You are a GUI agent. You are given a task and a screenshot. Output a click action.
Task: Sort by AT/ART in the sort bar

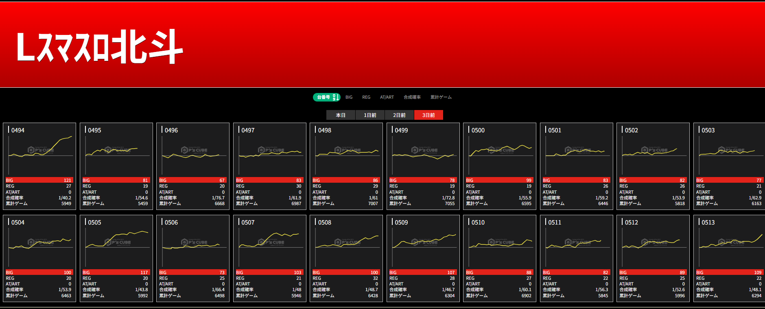pyautogui.click(x=387, y=97)
